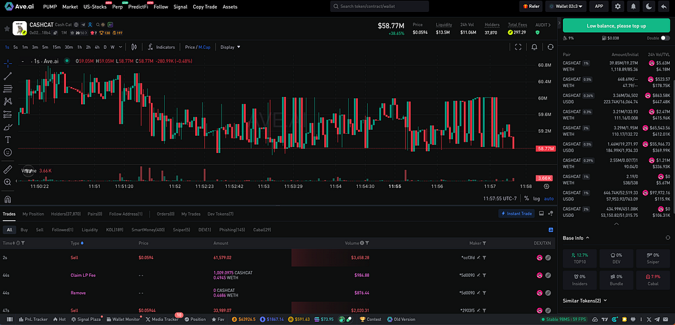Viewport: 675px width, 325px height.
Task: Activate the magnet snap tool
Action: click(8, 199)
